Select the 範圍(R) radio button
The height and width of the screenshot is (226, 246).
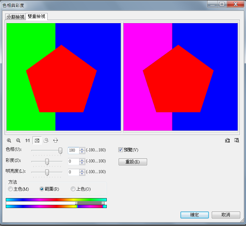pos(41,189)
